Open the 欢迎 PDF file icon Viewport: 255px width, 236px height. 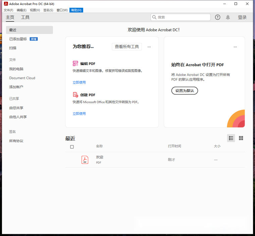pyautogui.click(x=85, y=160)
